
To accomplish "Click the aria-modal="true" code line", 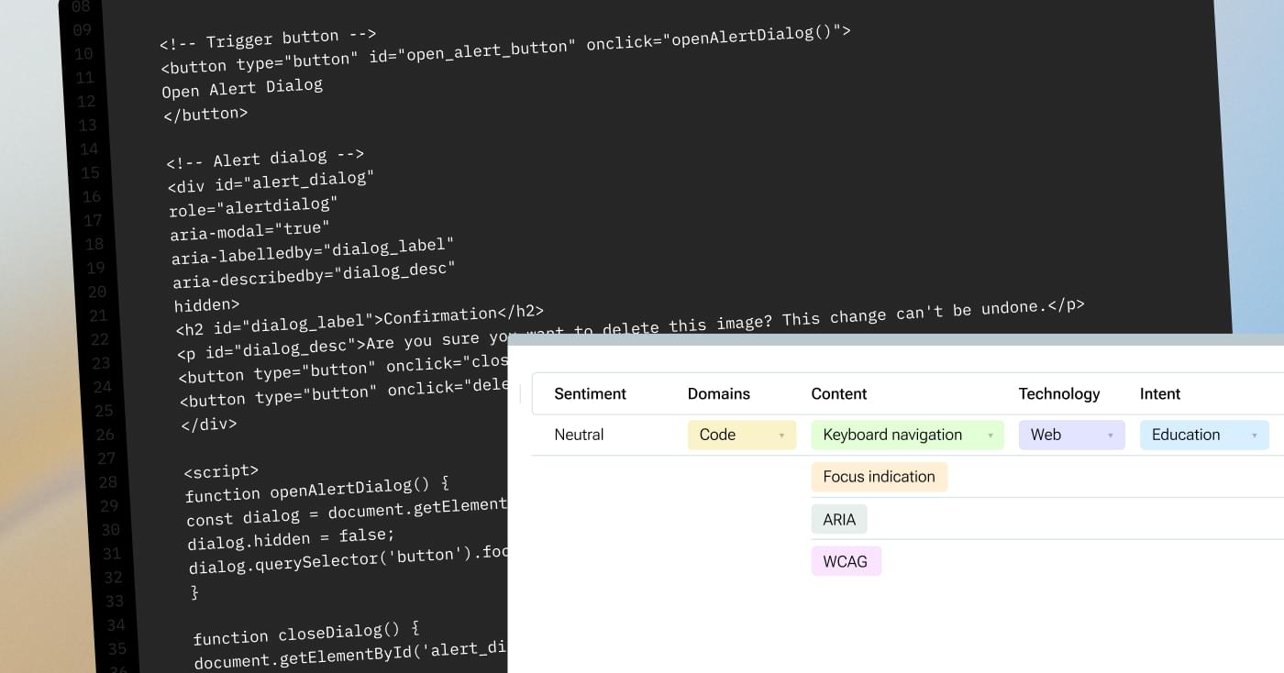I will [249, 230].
